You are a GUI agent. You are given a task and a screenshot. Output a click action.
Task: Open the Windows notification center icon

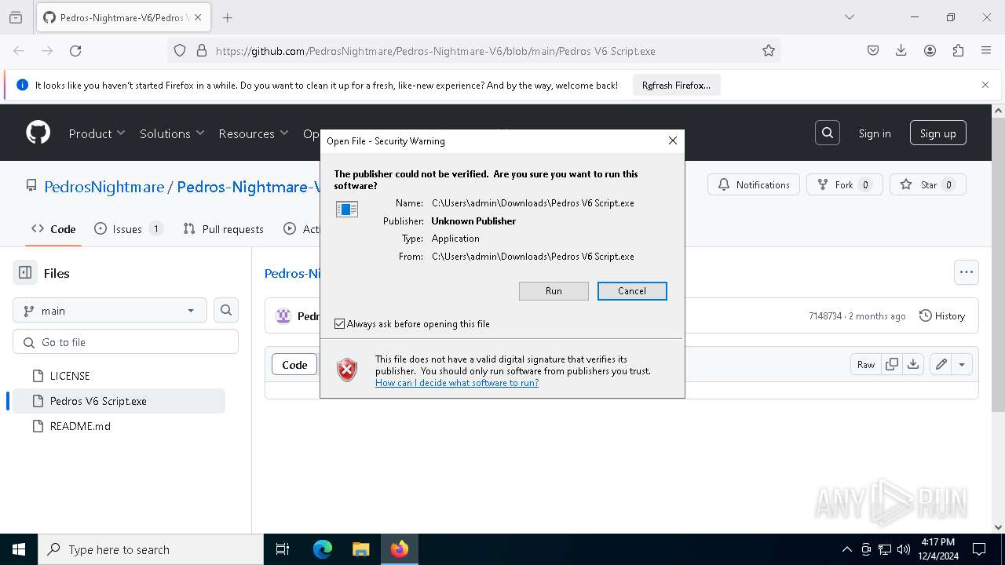click(979, 549)
